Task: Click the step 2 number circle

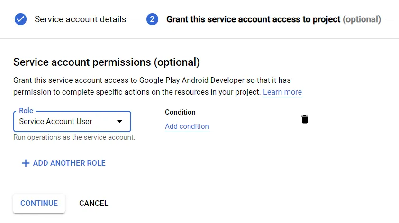Action: point(152,19)
